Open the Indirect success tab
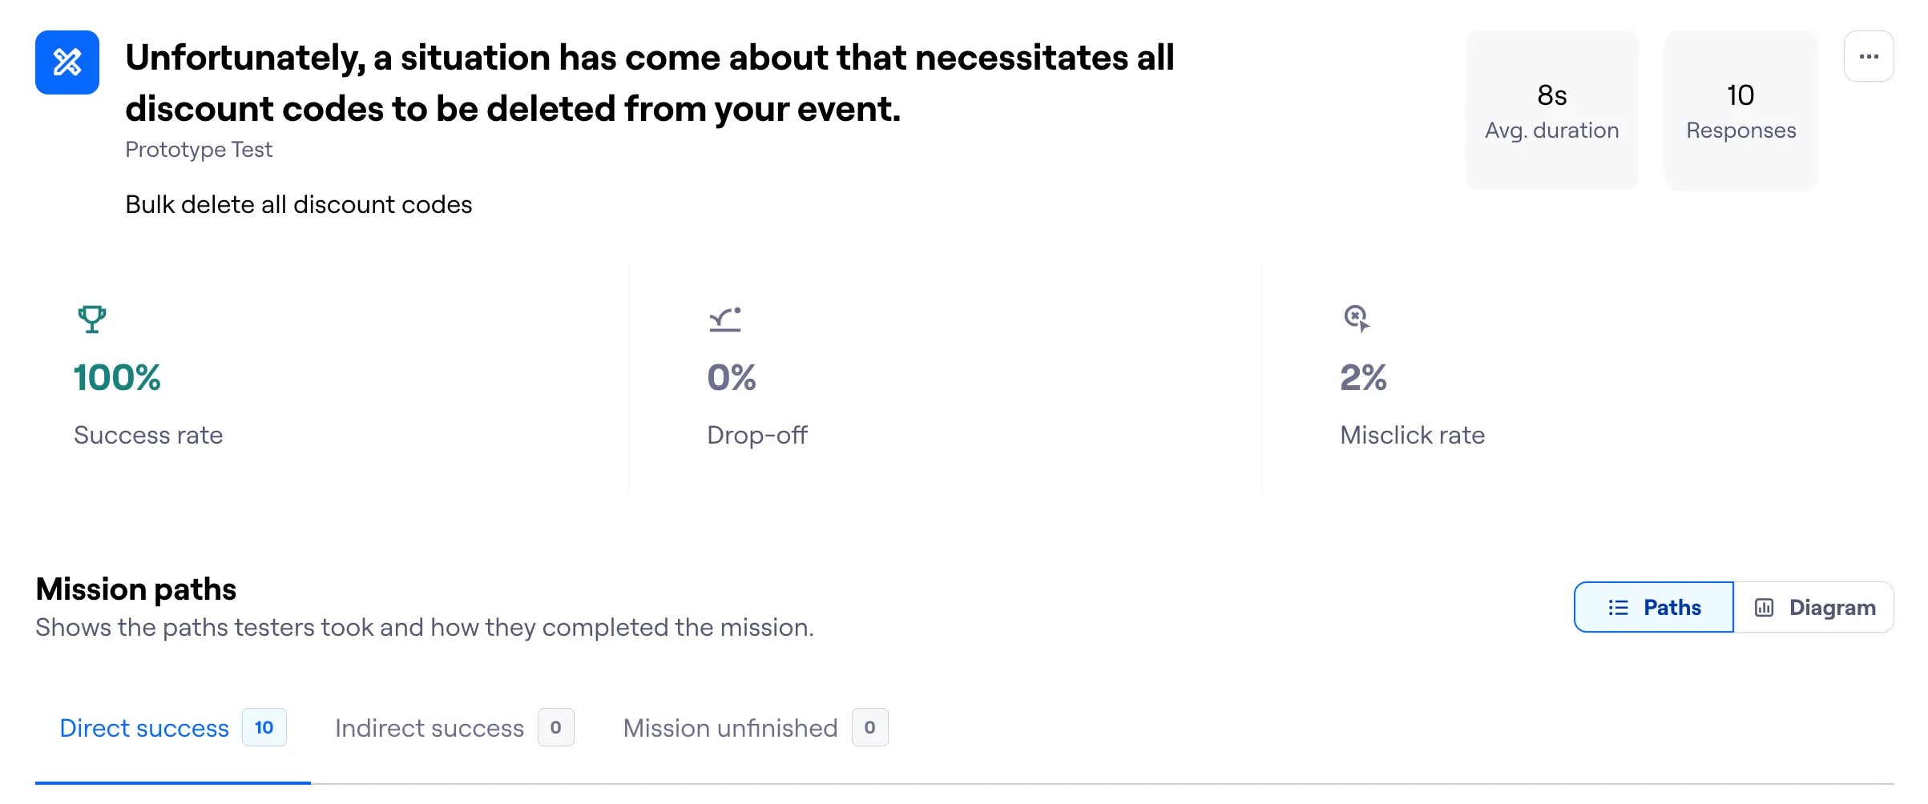 coord(430,728)
